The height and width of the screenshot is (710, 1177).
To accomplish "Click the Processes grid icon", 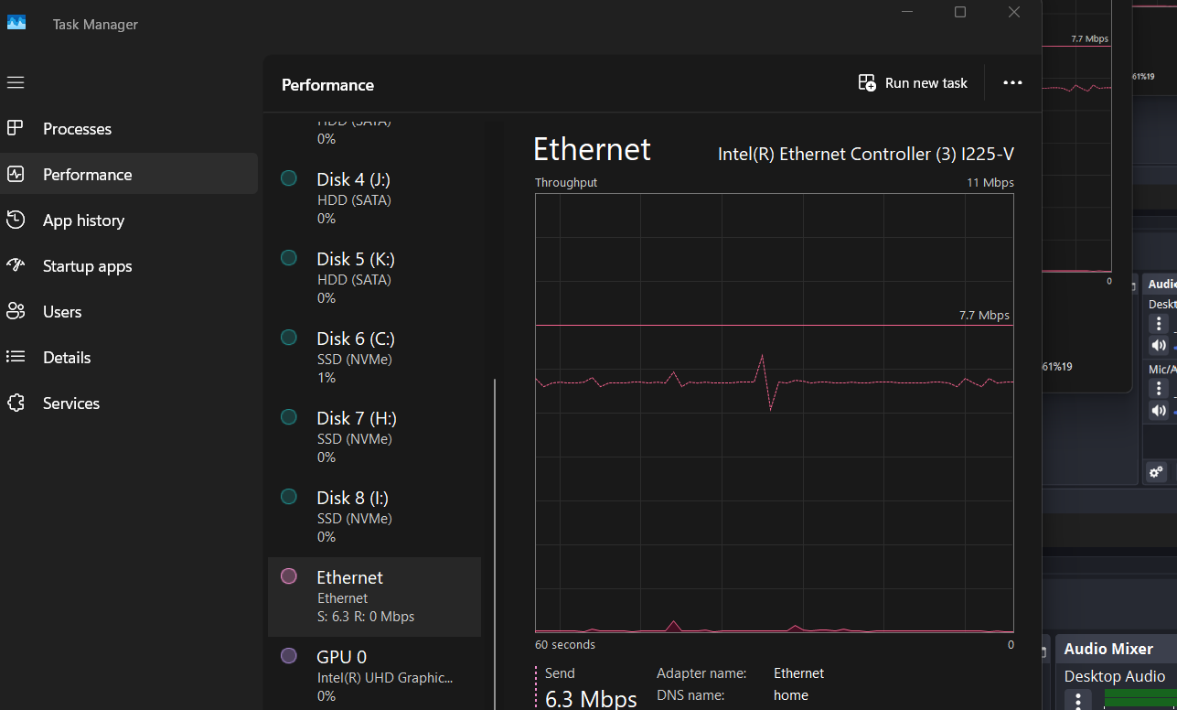I will pos(15,128).
